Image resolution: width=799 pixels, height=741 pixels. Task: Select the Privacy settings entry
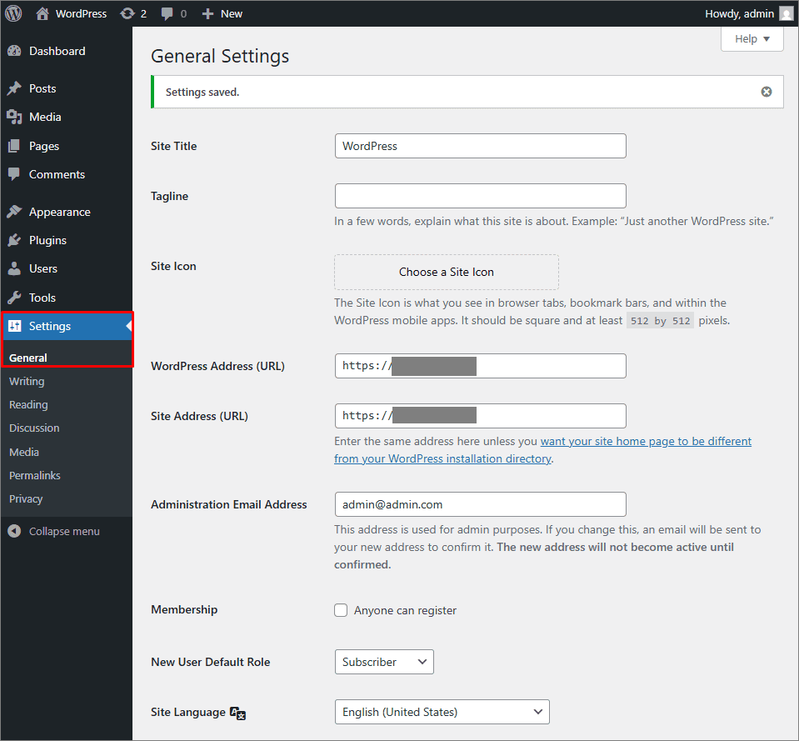pyautogui.click(x=25, y=498)
